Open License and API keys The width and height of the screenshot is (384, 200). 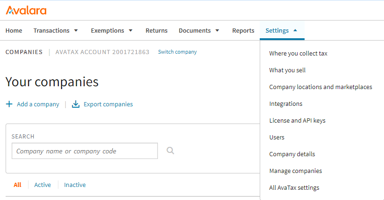point(297,121)
